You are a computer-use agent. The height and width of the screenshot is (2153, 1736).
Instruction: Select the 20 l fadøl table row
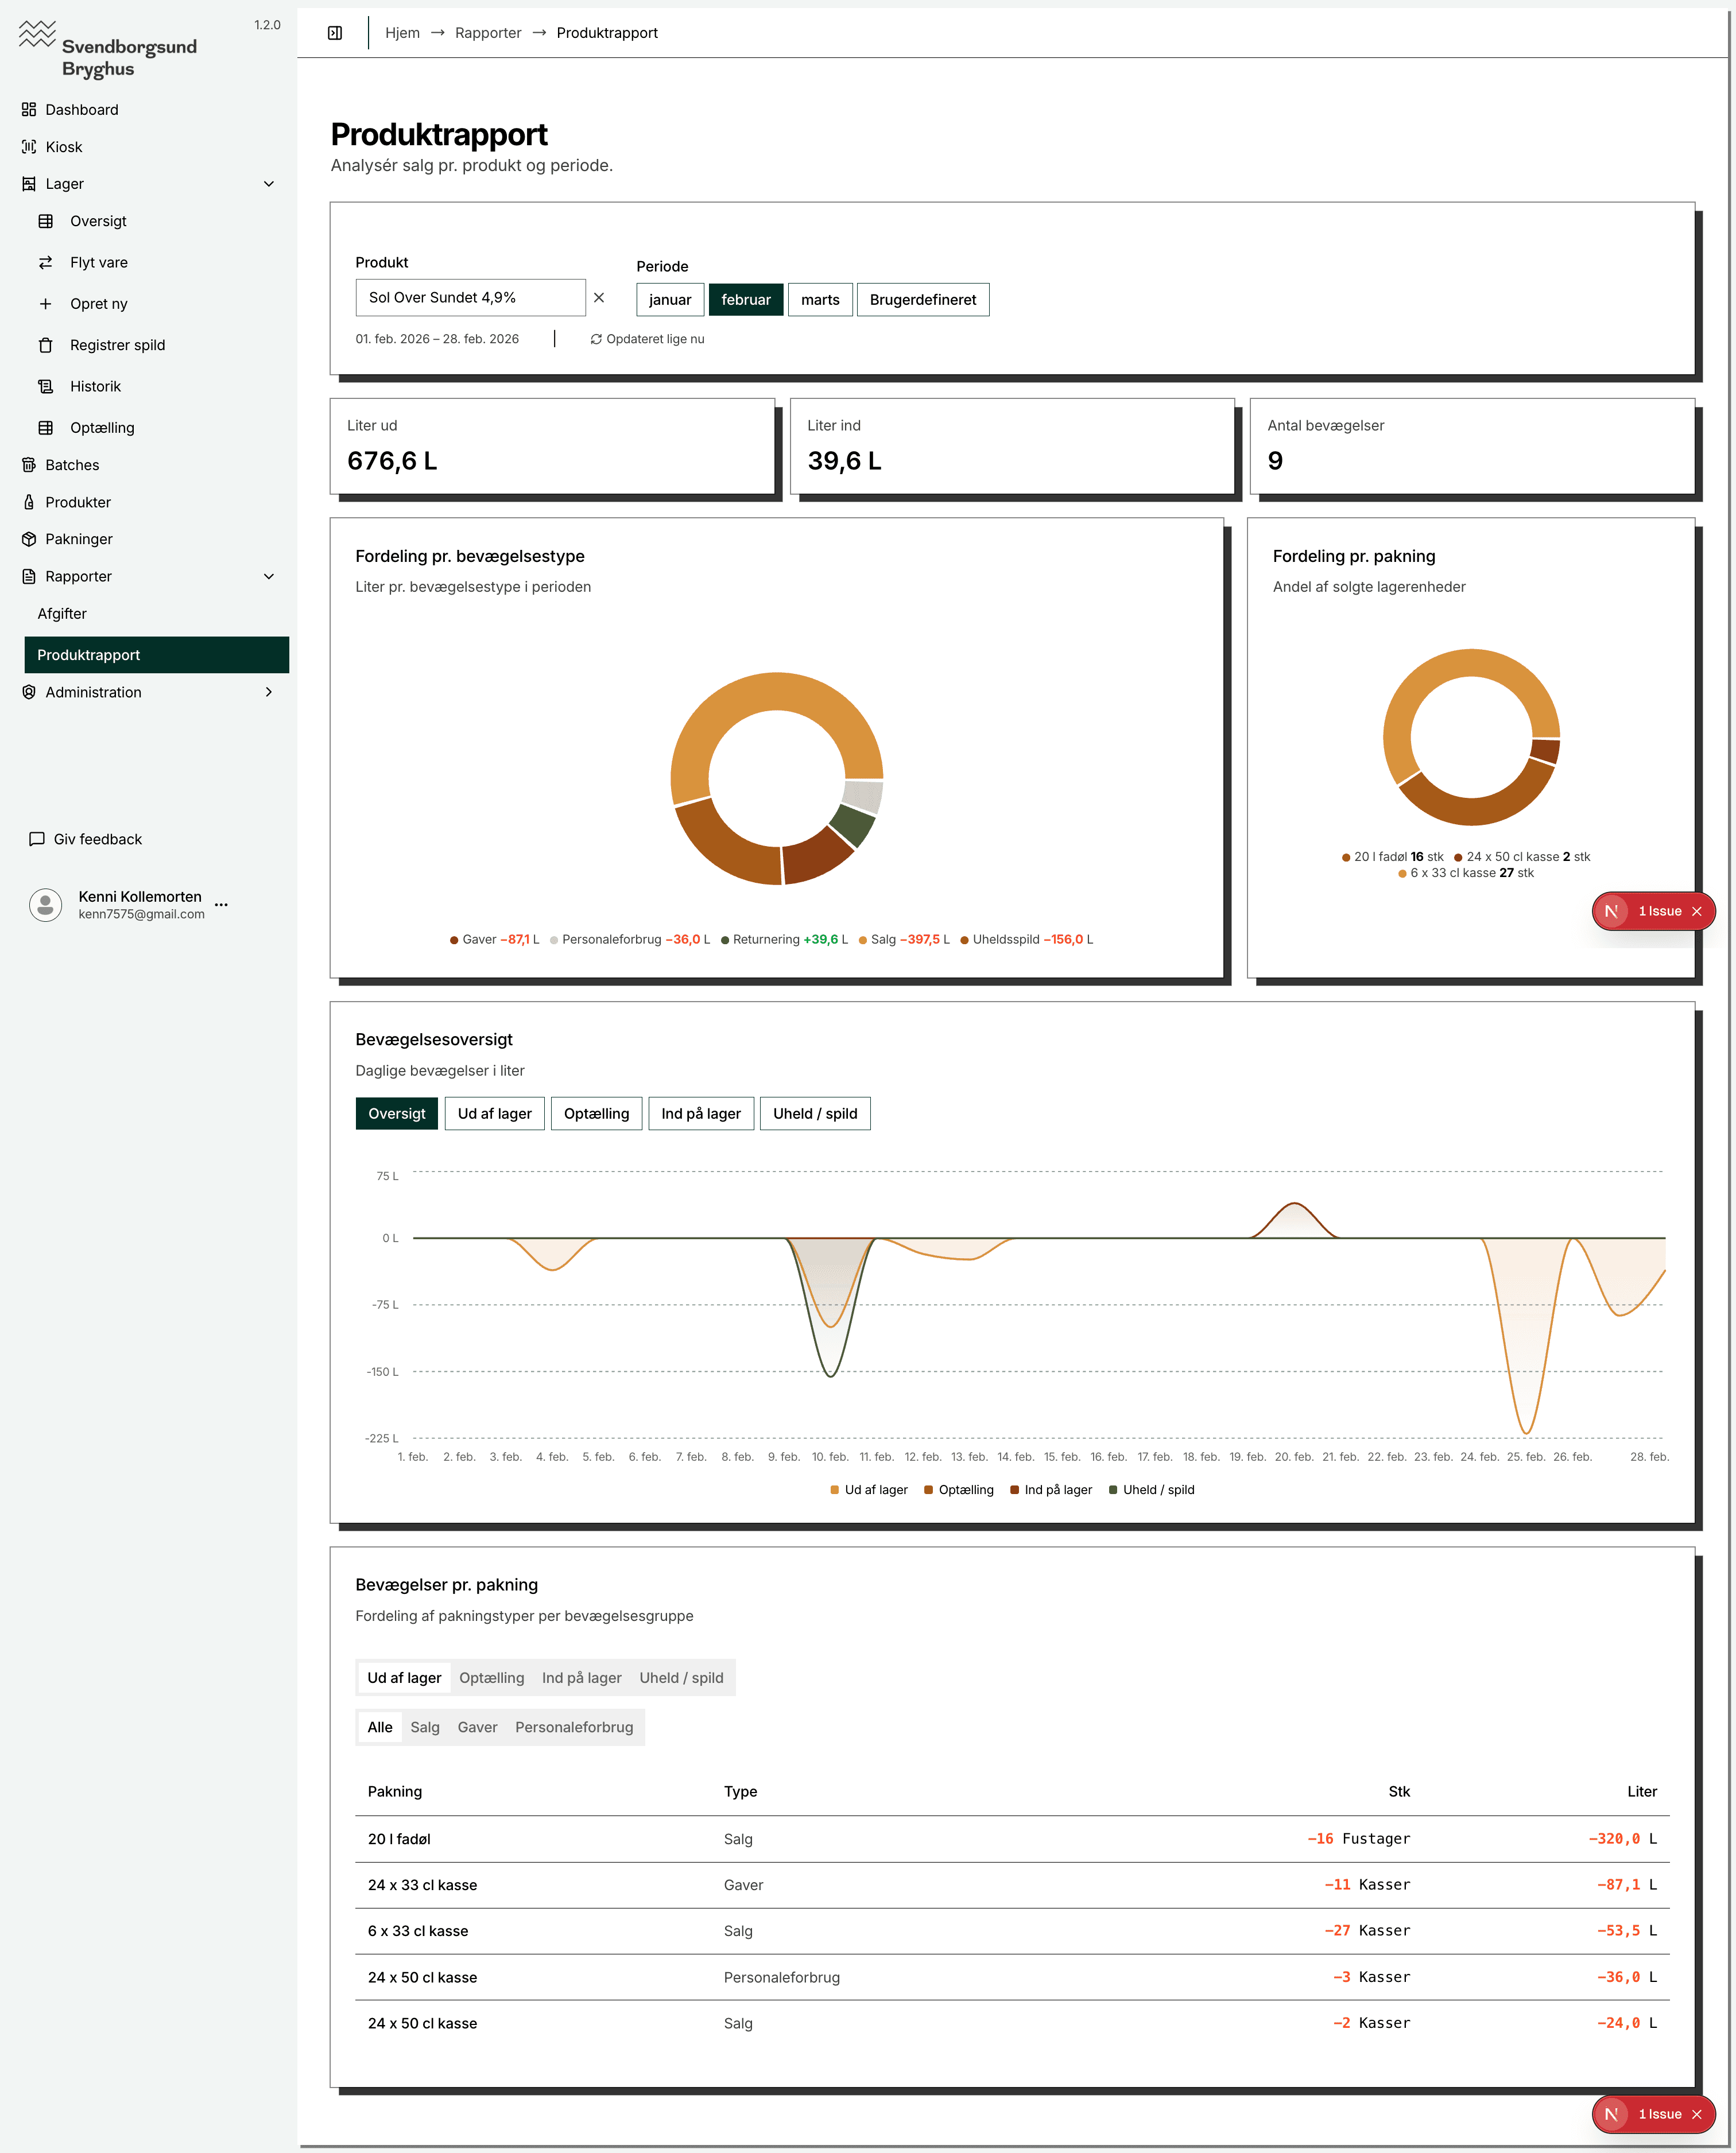pyautogui.click(x=1012, y=1839)
